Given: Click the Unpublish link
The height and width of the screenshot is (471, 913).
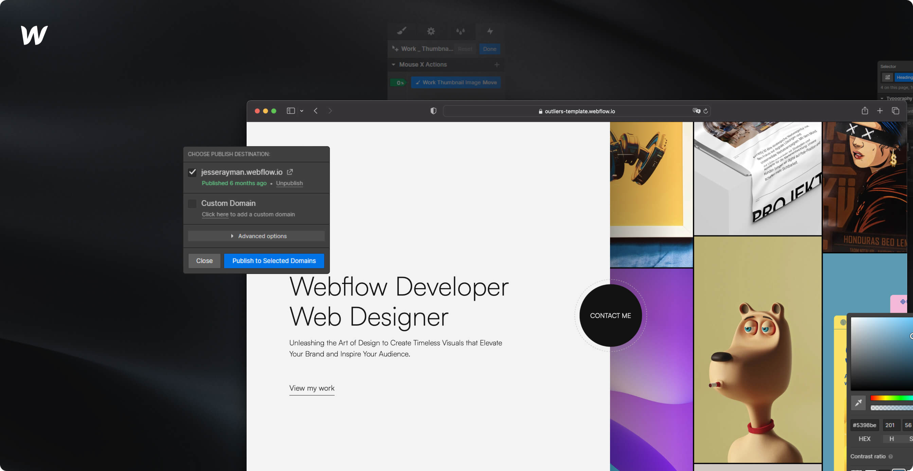Looking at the screenshot, I should point(289,183).
